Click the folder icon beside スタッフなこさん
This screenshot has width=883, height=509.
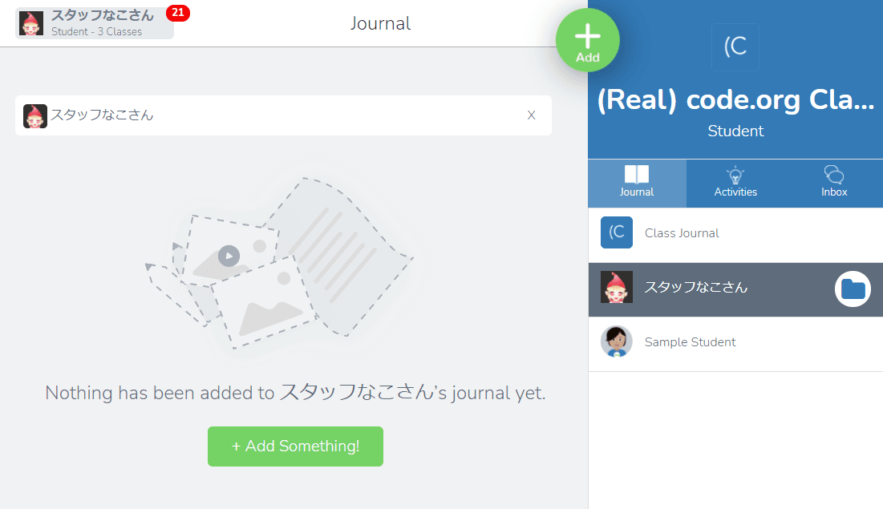(853, 289)
